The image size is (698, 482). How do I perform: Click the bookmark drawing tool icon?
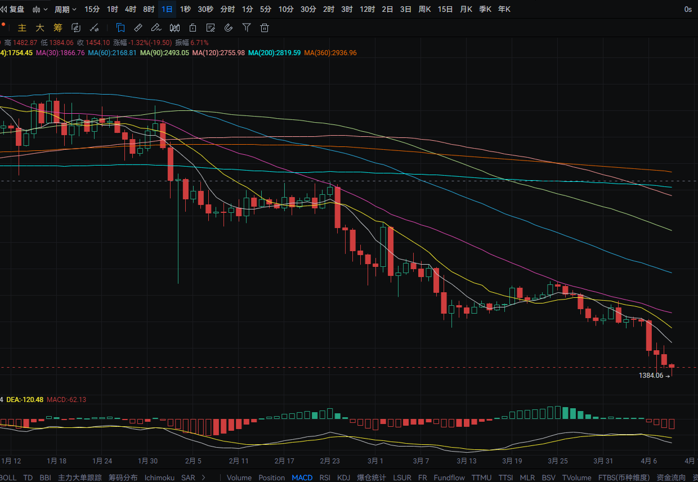tap(120, 28)
